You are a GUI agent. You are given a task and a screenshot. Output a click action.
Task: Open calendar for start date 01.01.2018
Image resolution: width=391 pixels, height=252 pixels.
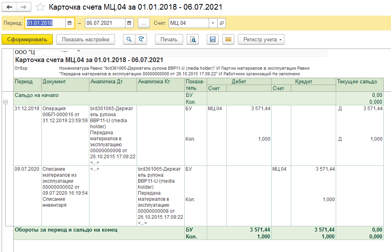click(70, 23)
